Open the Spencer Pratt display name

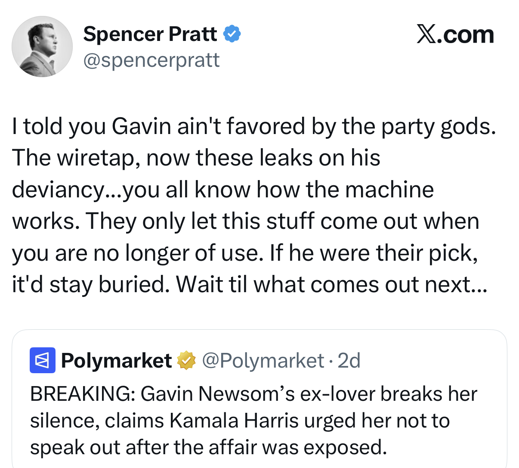click(150, 34)
